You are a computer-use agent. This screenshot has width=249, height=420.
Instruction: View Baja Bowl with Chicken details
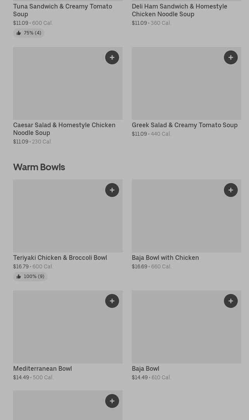(x=165, y=258)
